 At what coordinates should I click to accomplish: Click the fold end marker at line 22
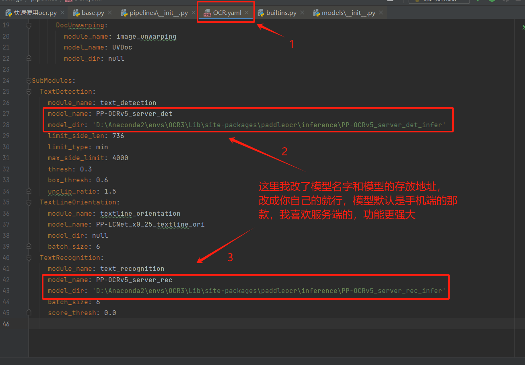point(29,58)
